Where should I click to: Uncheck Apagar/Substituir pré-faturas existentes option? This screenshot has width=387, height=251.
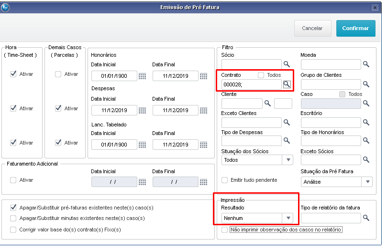pos(13,208)
